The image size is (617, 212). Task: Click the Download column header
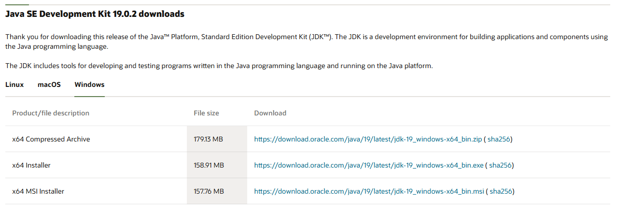pyautogui.click(x=270, y=113)
